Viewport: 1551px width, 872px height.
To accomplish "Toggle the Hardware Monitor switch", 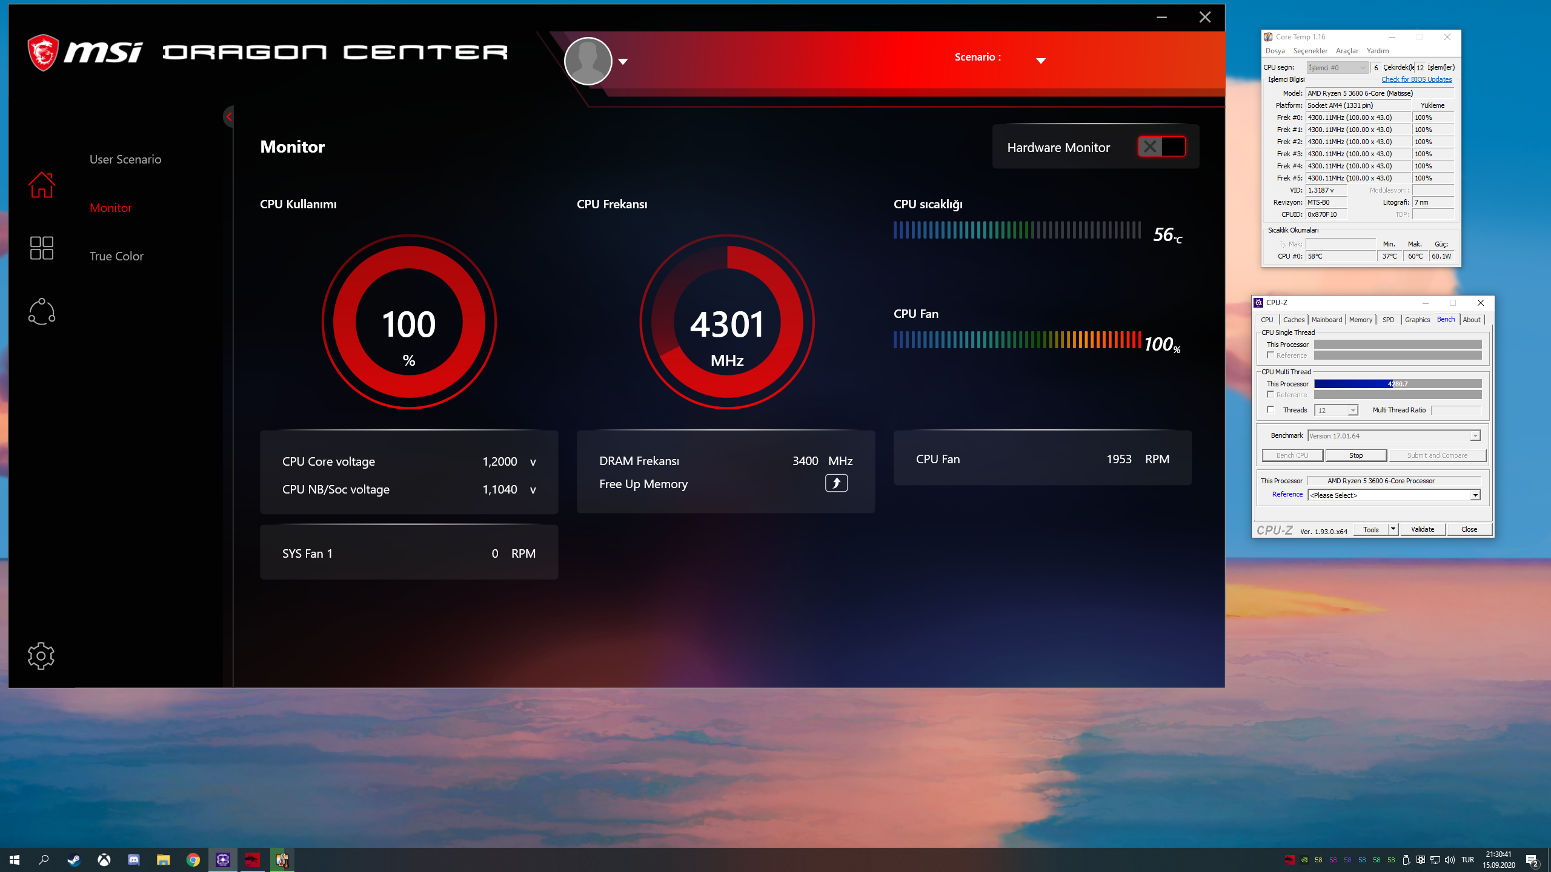I will (x=1161, y=147).
